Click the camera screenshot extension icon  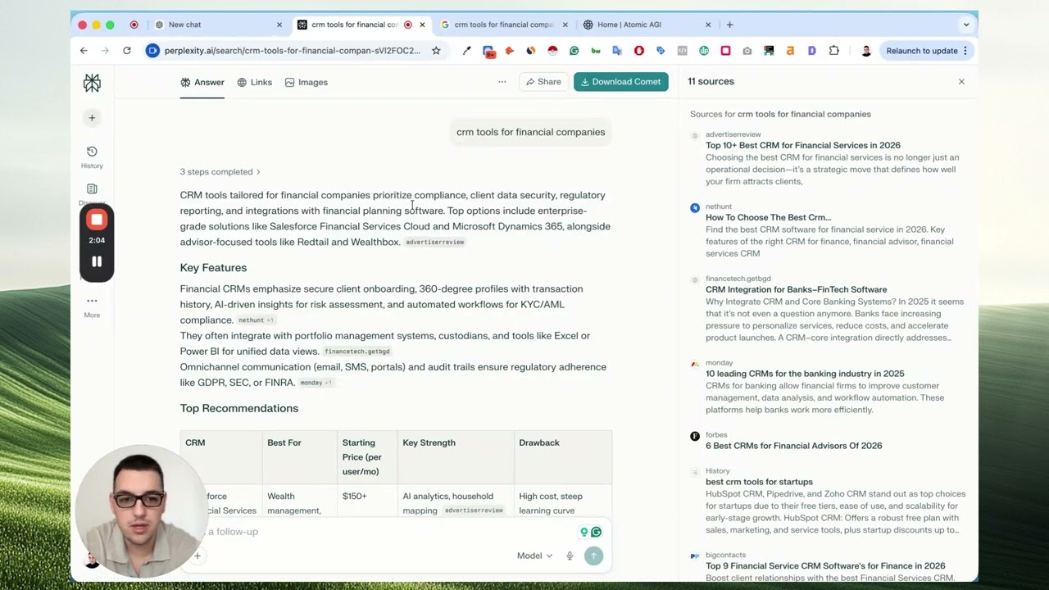[747, 51]
